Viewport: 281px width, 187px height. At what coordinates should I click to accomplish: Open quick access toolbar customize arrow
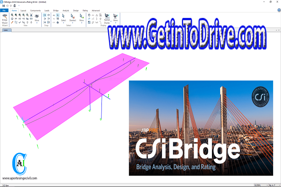point(19,6)
